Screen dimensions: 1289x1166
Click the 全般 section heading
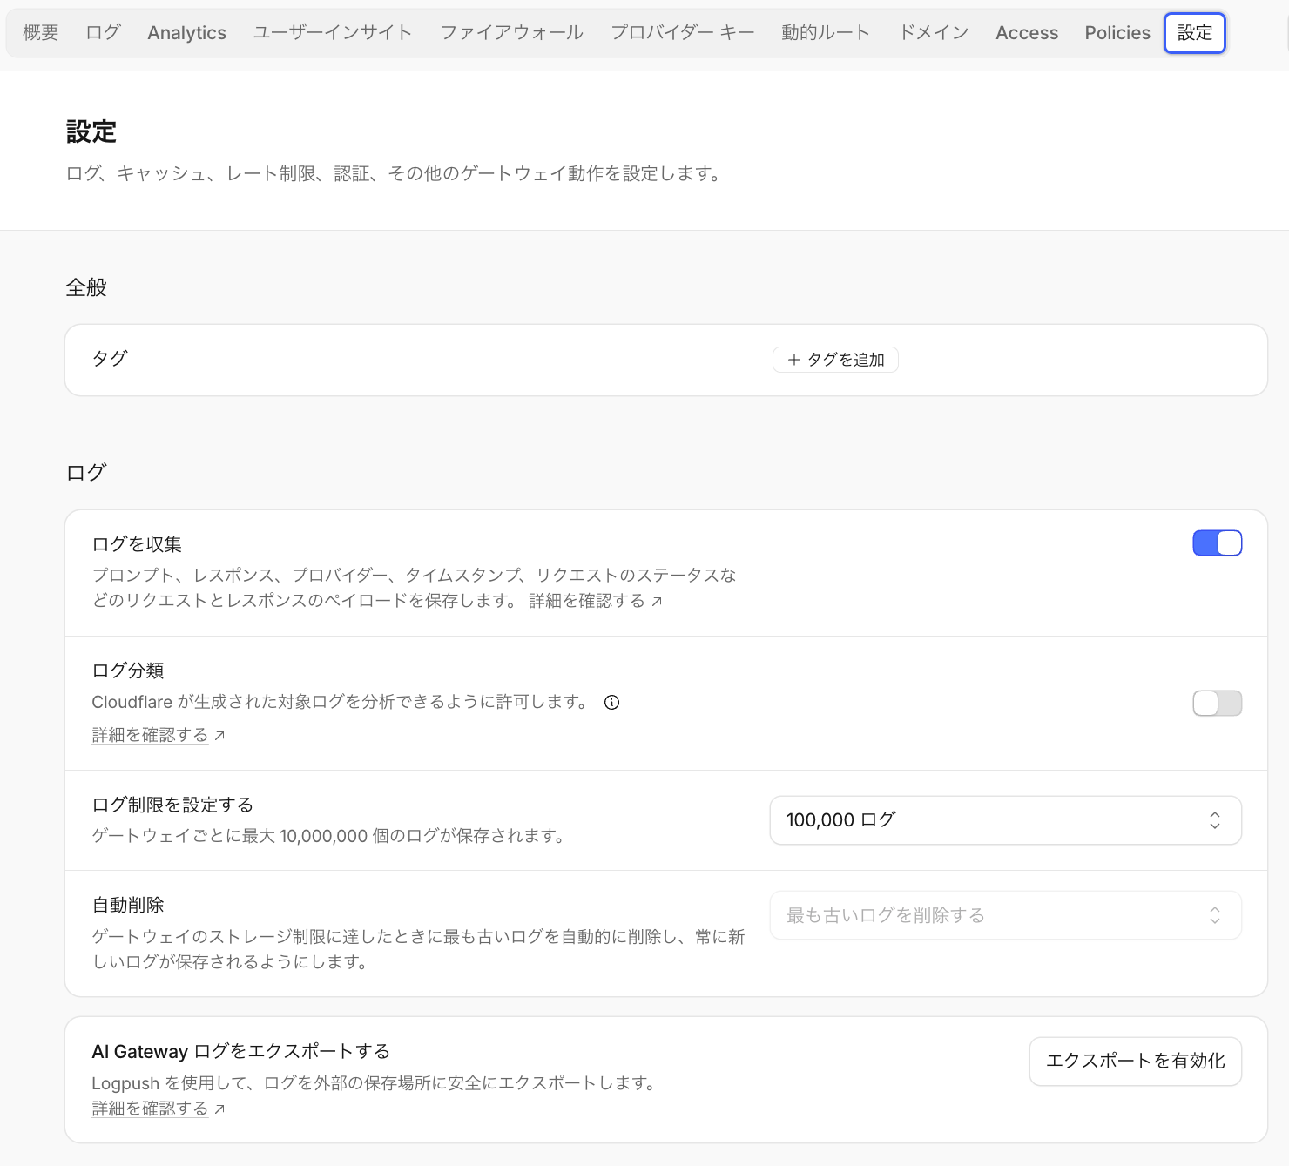click(86, 288)
